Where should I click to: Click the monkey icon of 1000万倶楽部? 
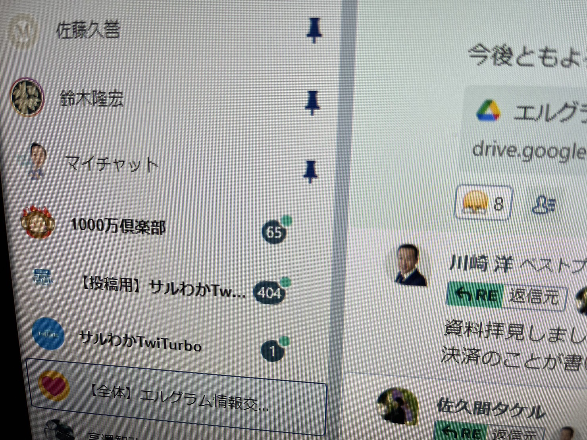point(38,222)
